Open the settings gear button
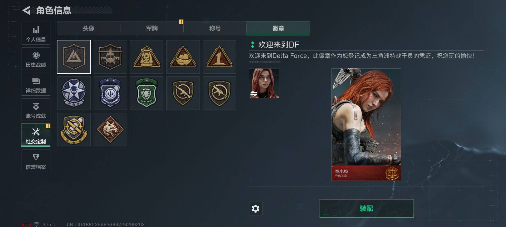This screenshot has width=506, height=227. click(256, 209)
